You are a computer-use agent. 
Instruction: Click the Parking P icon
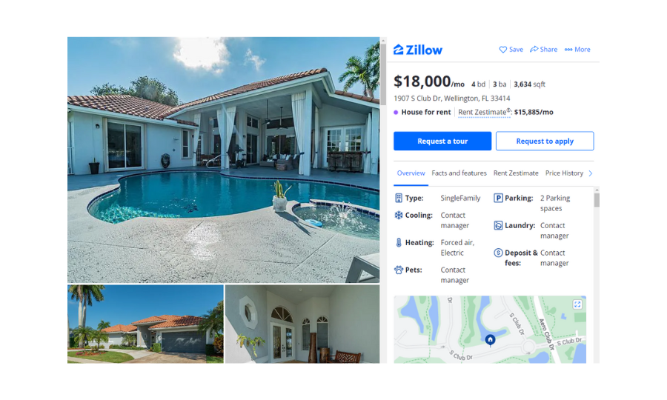pyautogui.click(x=498, y=198)
